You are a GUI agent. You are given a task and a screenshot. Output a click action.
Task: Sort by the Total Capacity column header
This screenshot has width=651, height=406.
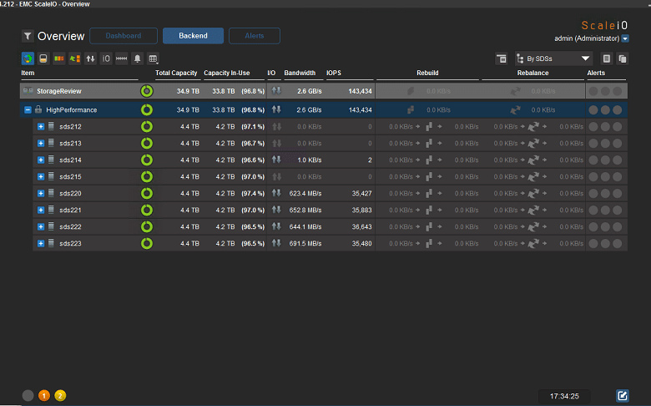(176, 73)
